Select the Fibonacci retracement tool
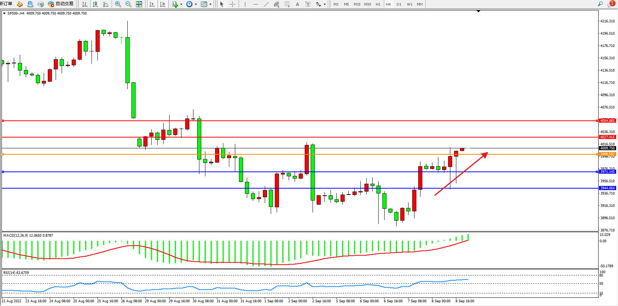This screenshot has height=306, width=618. pyautogui.click(x=287, y=4)
